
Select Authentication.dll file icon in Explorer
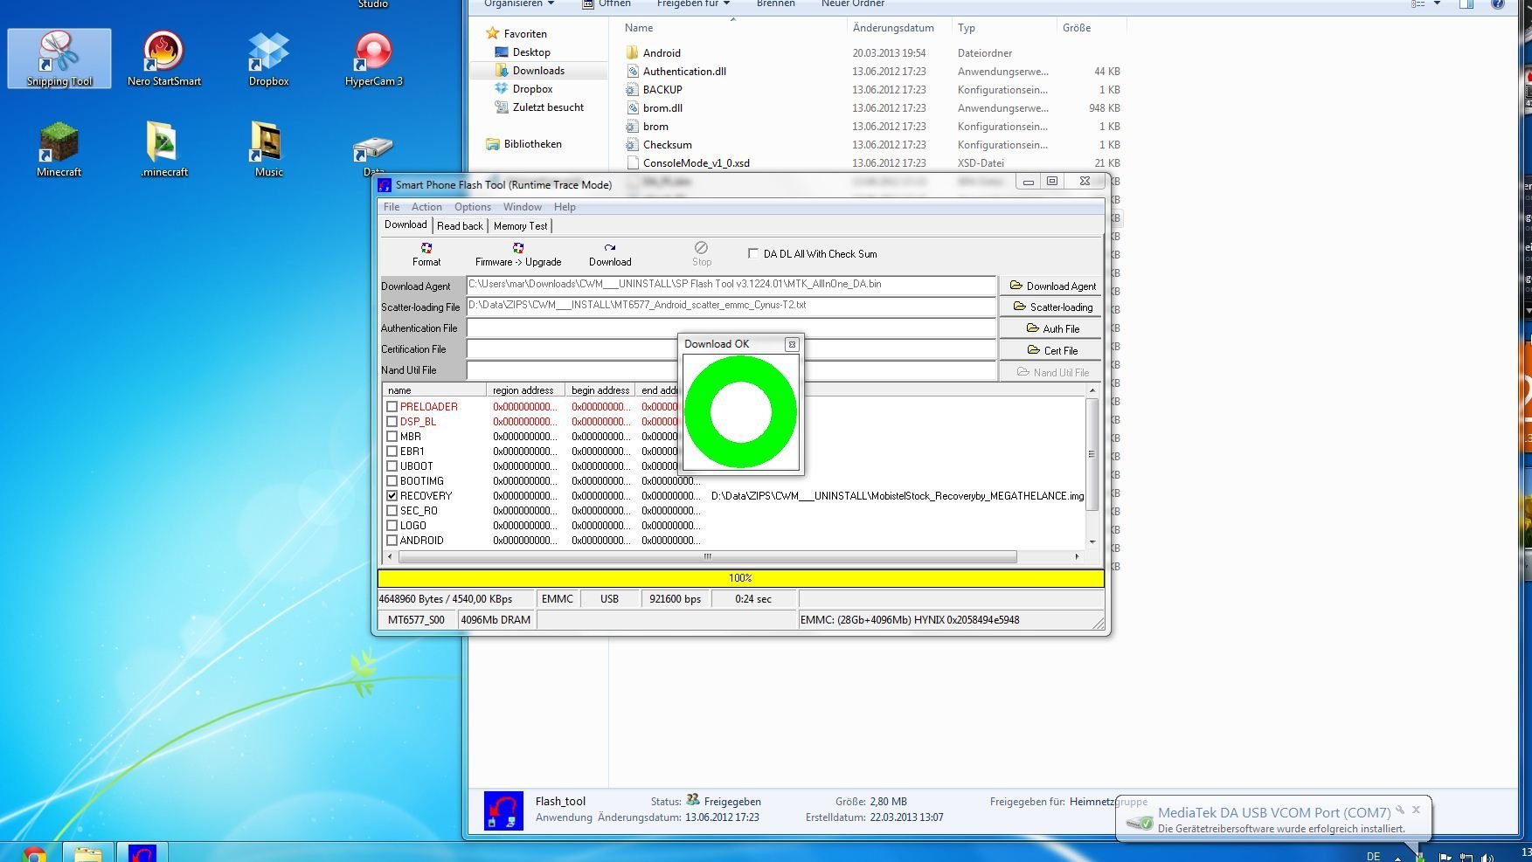[634, 72]
